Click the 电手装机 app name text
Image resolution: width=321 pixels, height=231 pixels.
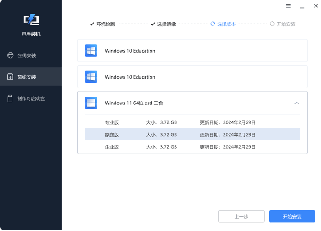click(31, 34)
